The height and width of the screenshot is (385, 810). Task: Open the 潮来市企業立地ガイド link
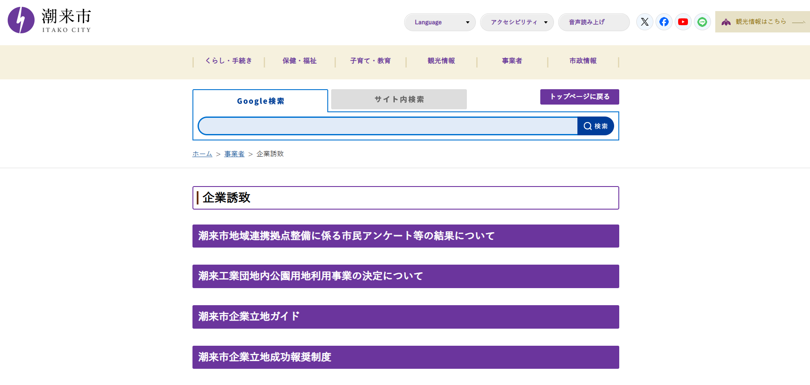tap(406, 317)
